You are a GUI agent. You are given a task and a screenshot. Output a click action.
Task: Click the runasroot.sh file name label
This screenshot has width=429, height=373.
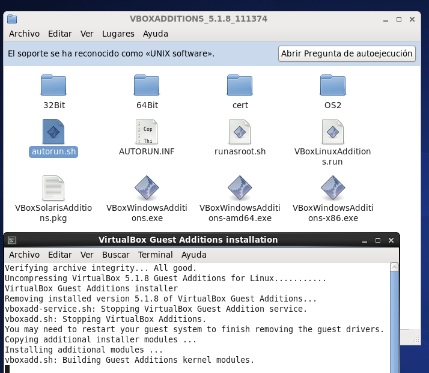(x=240, y=151)
